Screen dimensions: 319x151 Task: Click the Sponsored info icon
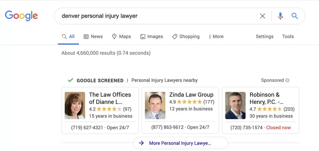(x=287, y=80)
